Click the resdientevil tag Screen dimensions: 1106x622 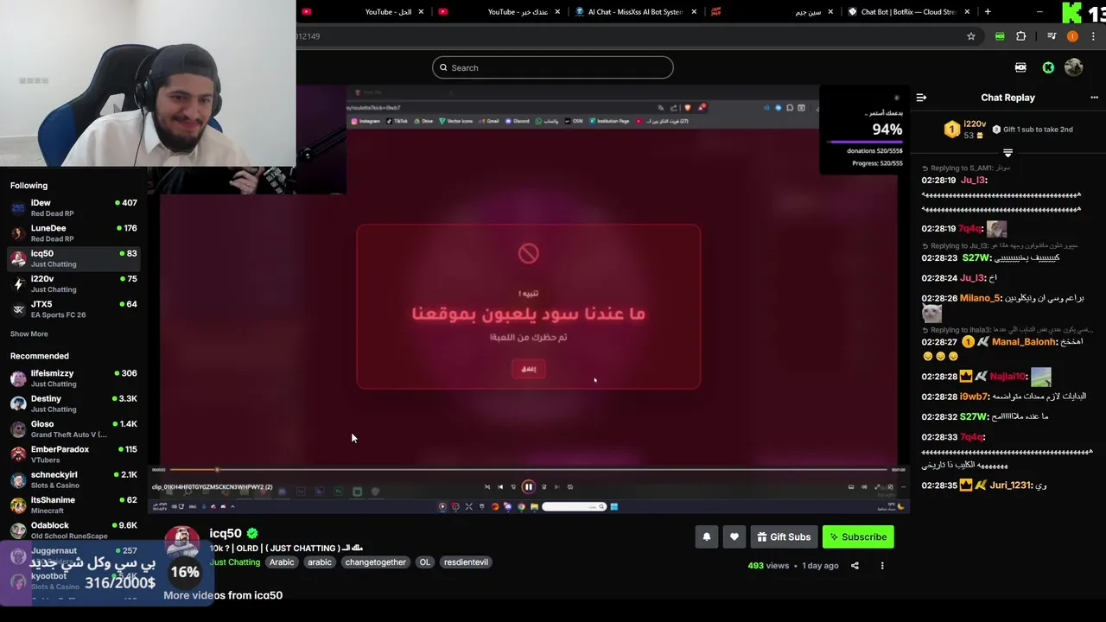(466, 562)
